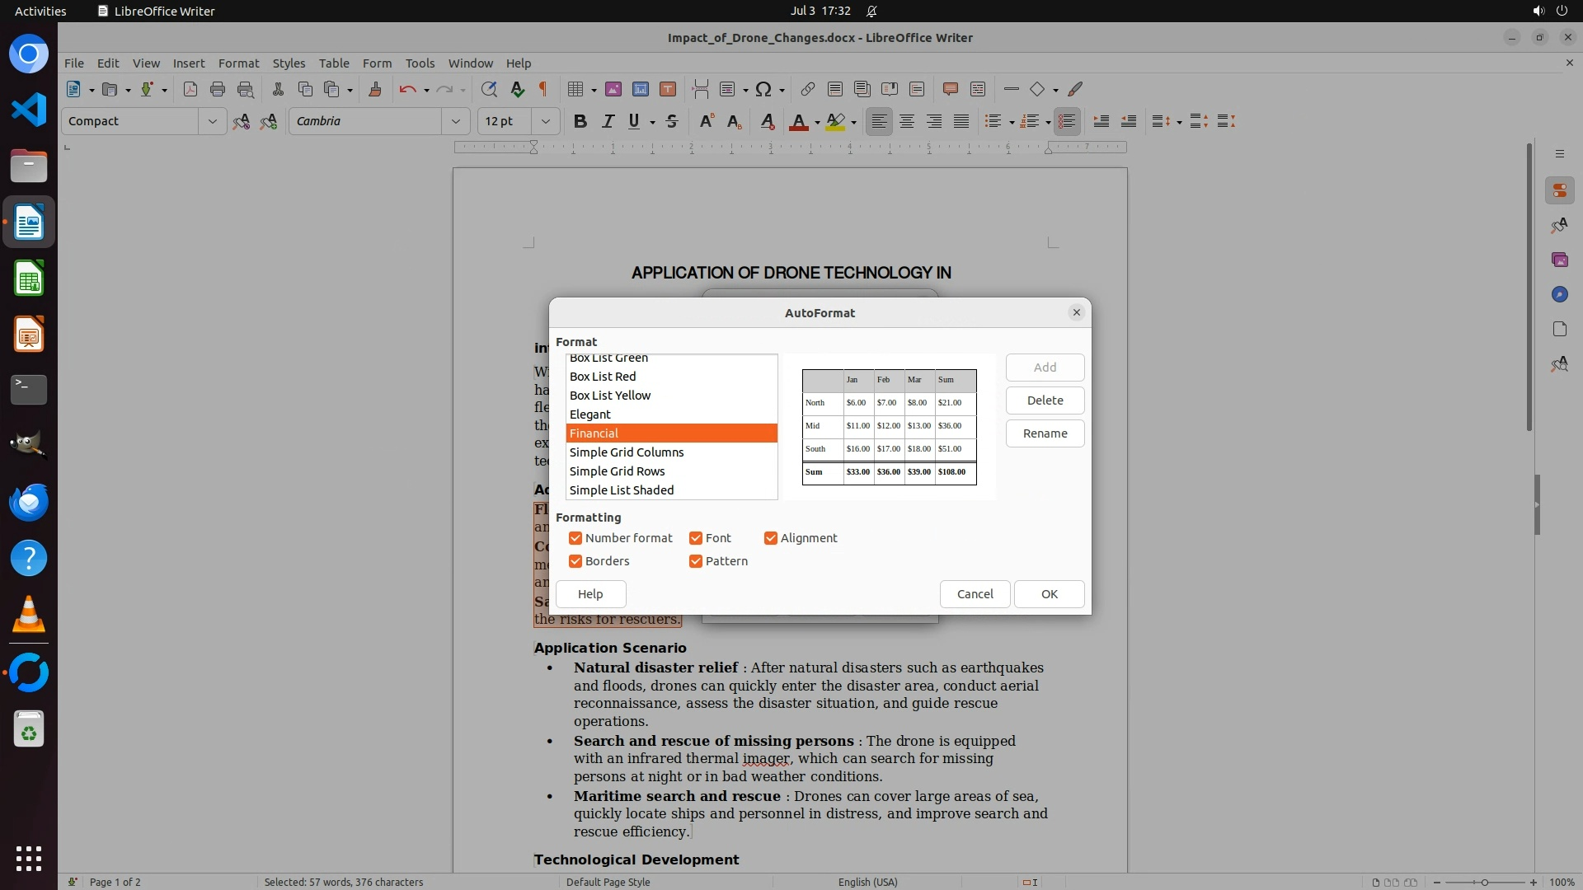Select the Justified alignment icon
Screen dimensions: 1583x890
pyautogui.click(x=961, y=121)
